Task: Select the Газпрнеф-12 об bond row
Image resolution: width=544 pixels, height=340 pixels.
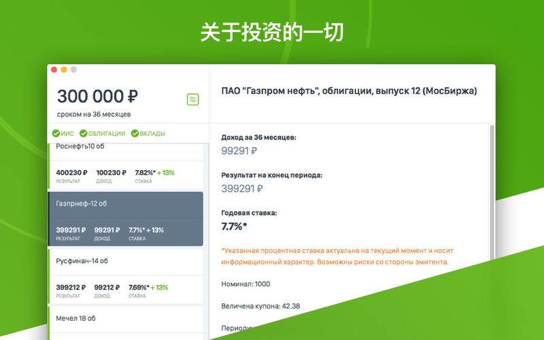Action: click(x=125, y=219)
